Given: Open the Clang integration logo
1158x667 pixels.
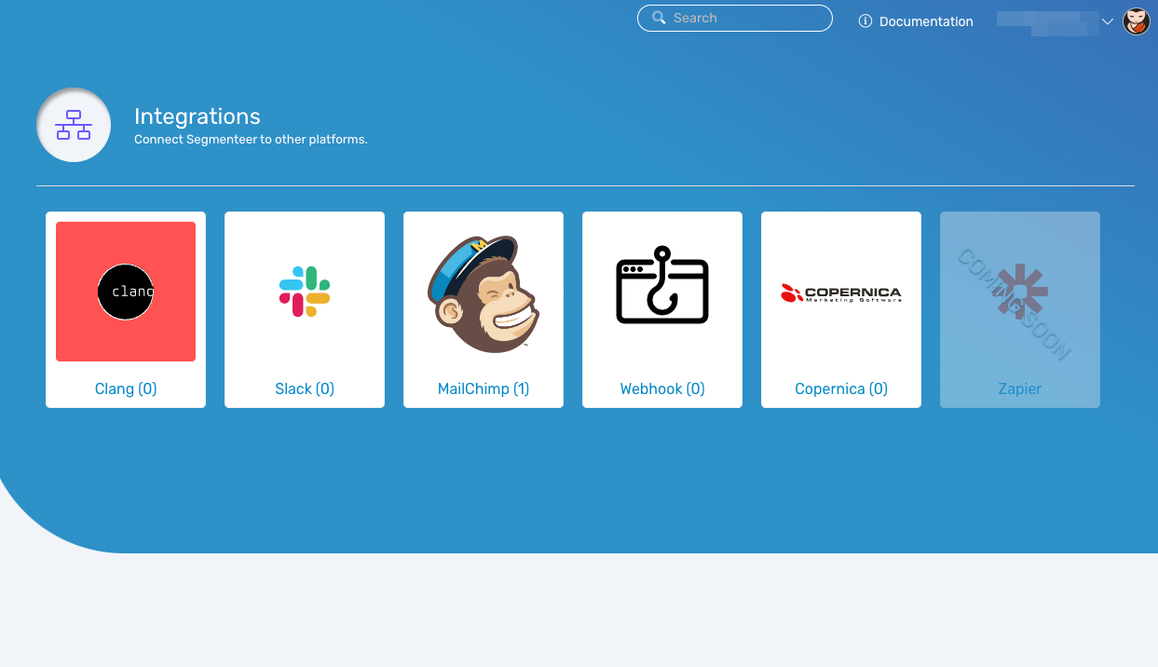Looking at the screenshot, I should [x=126, y=292].
